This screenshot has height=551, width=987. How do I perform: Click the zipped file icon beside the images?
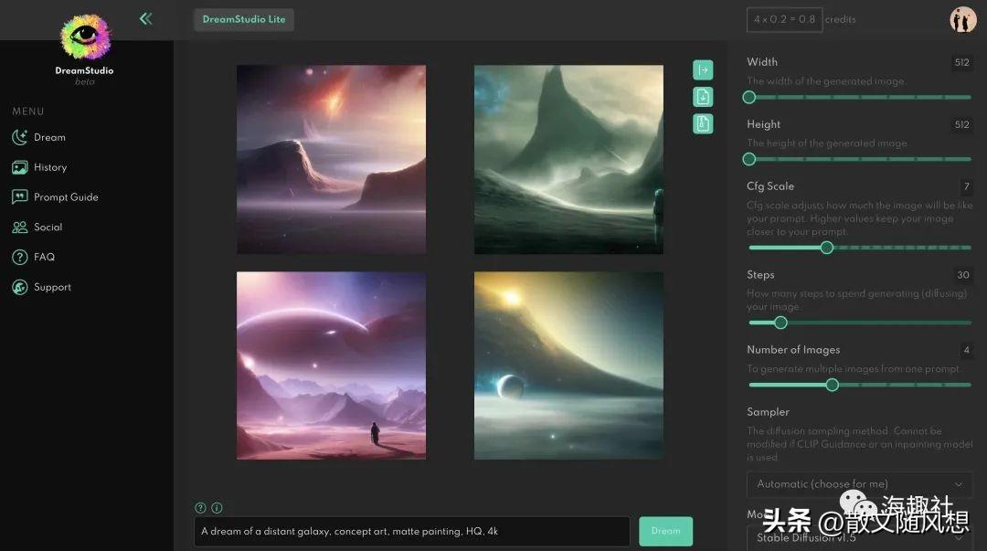click(703, 123)
